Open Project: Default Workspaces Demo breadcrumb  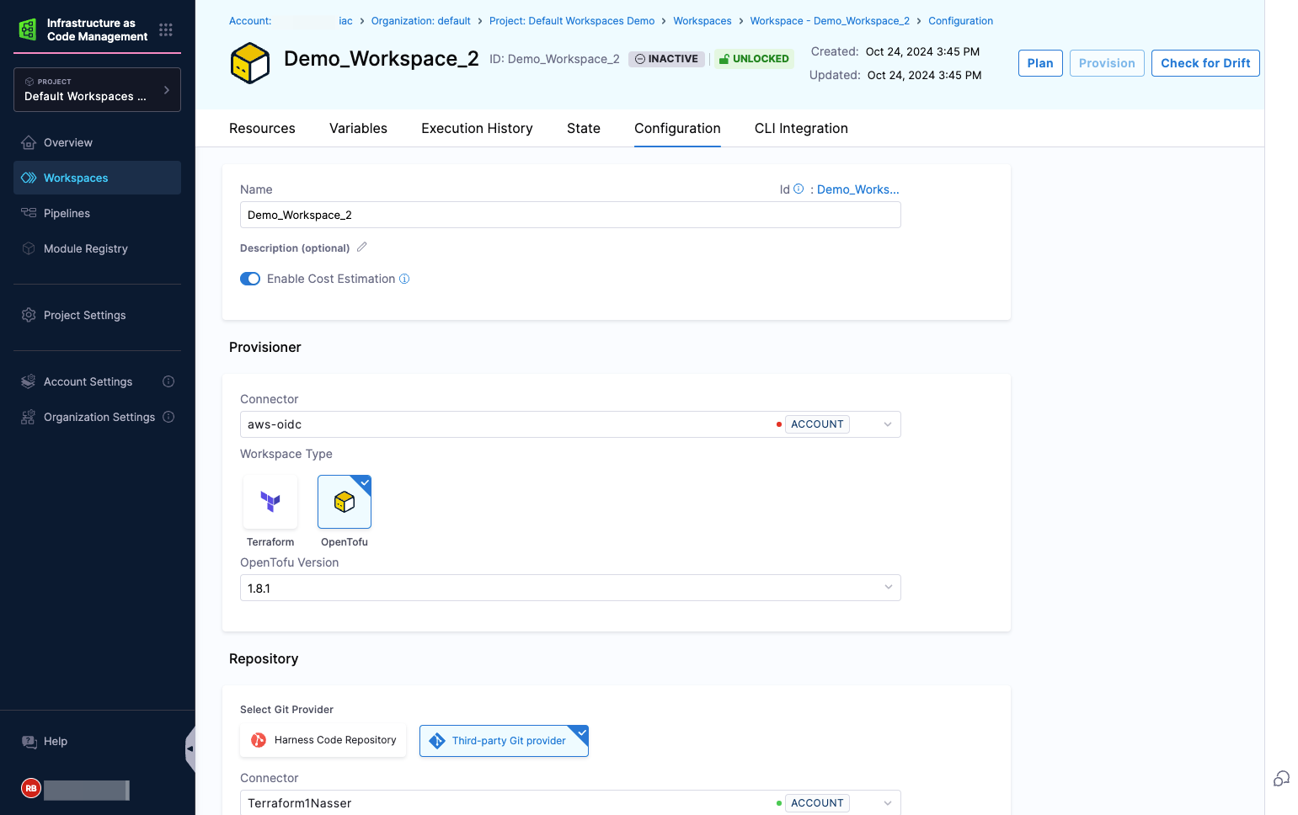(572, 21)
